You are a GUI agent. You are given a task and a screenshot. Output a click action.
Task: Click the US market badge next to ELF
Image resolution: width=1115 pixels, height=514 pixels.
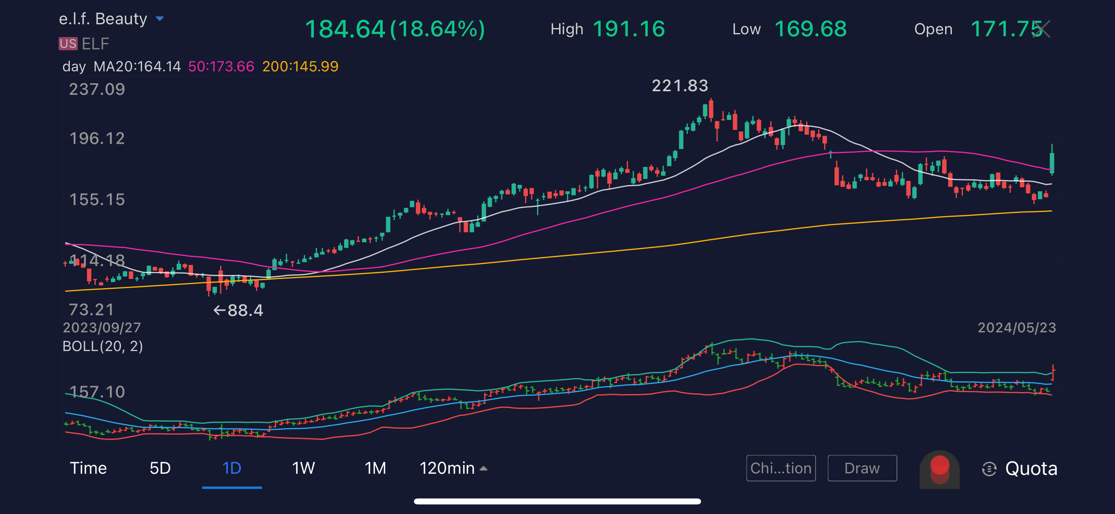(x=67, y=43)
